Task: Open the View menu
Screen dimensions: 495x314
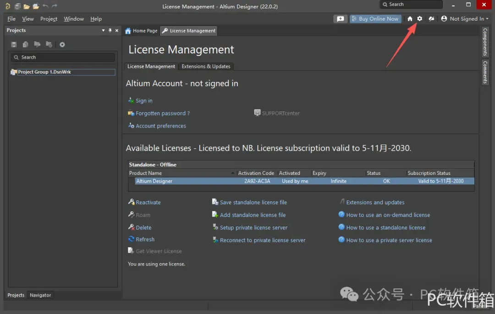Action: pyautogui.click(x=28, y=19)
